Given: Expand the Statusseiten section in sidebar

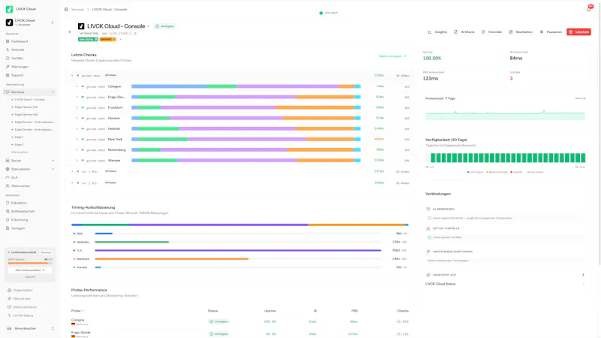Looking at the screenshot, I should tap(53, 169).
